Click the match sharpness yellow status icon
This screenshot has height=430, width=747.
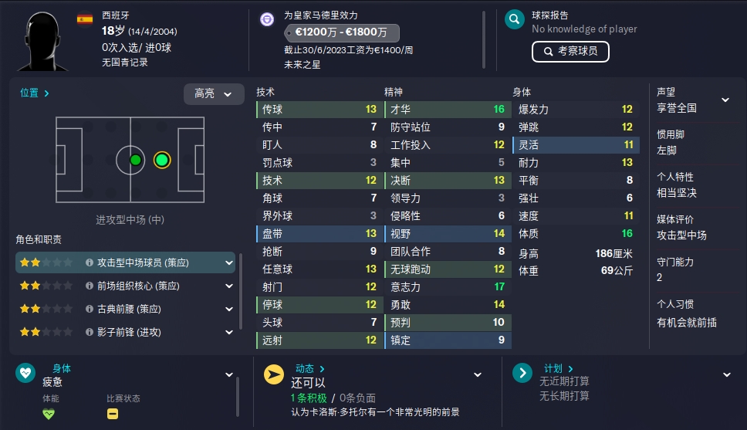click(x=113, y=414)
